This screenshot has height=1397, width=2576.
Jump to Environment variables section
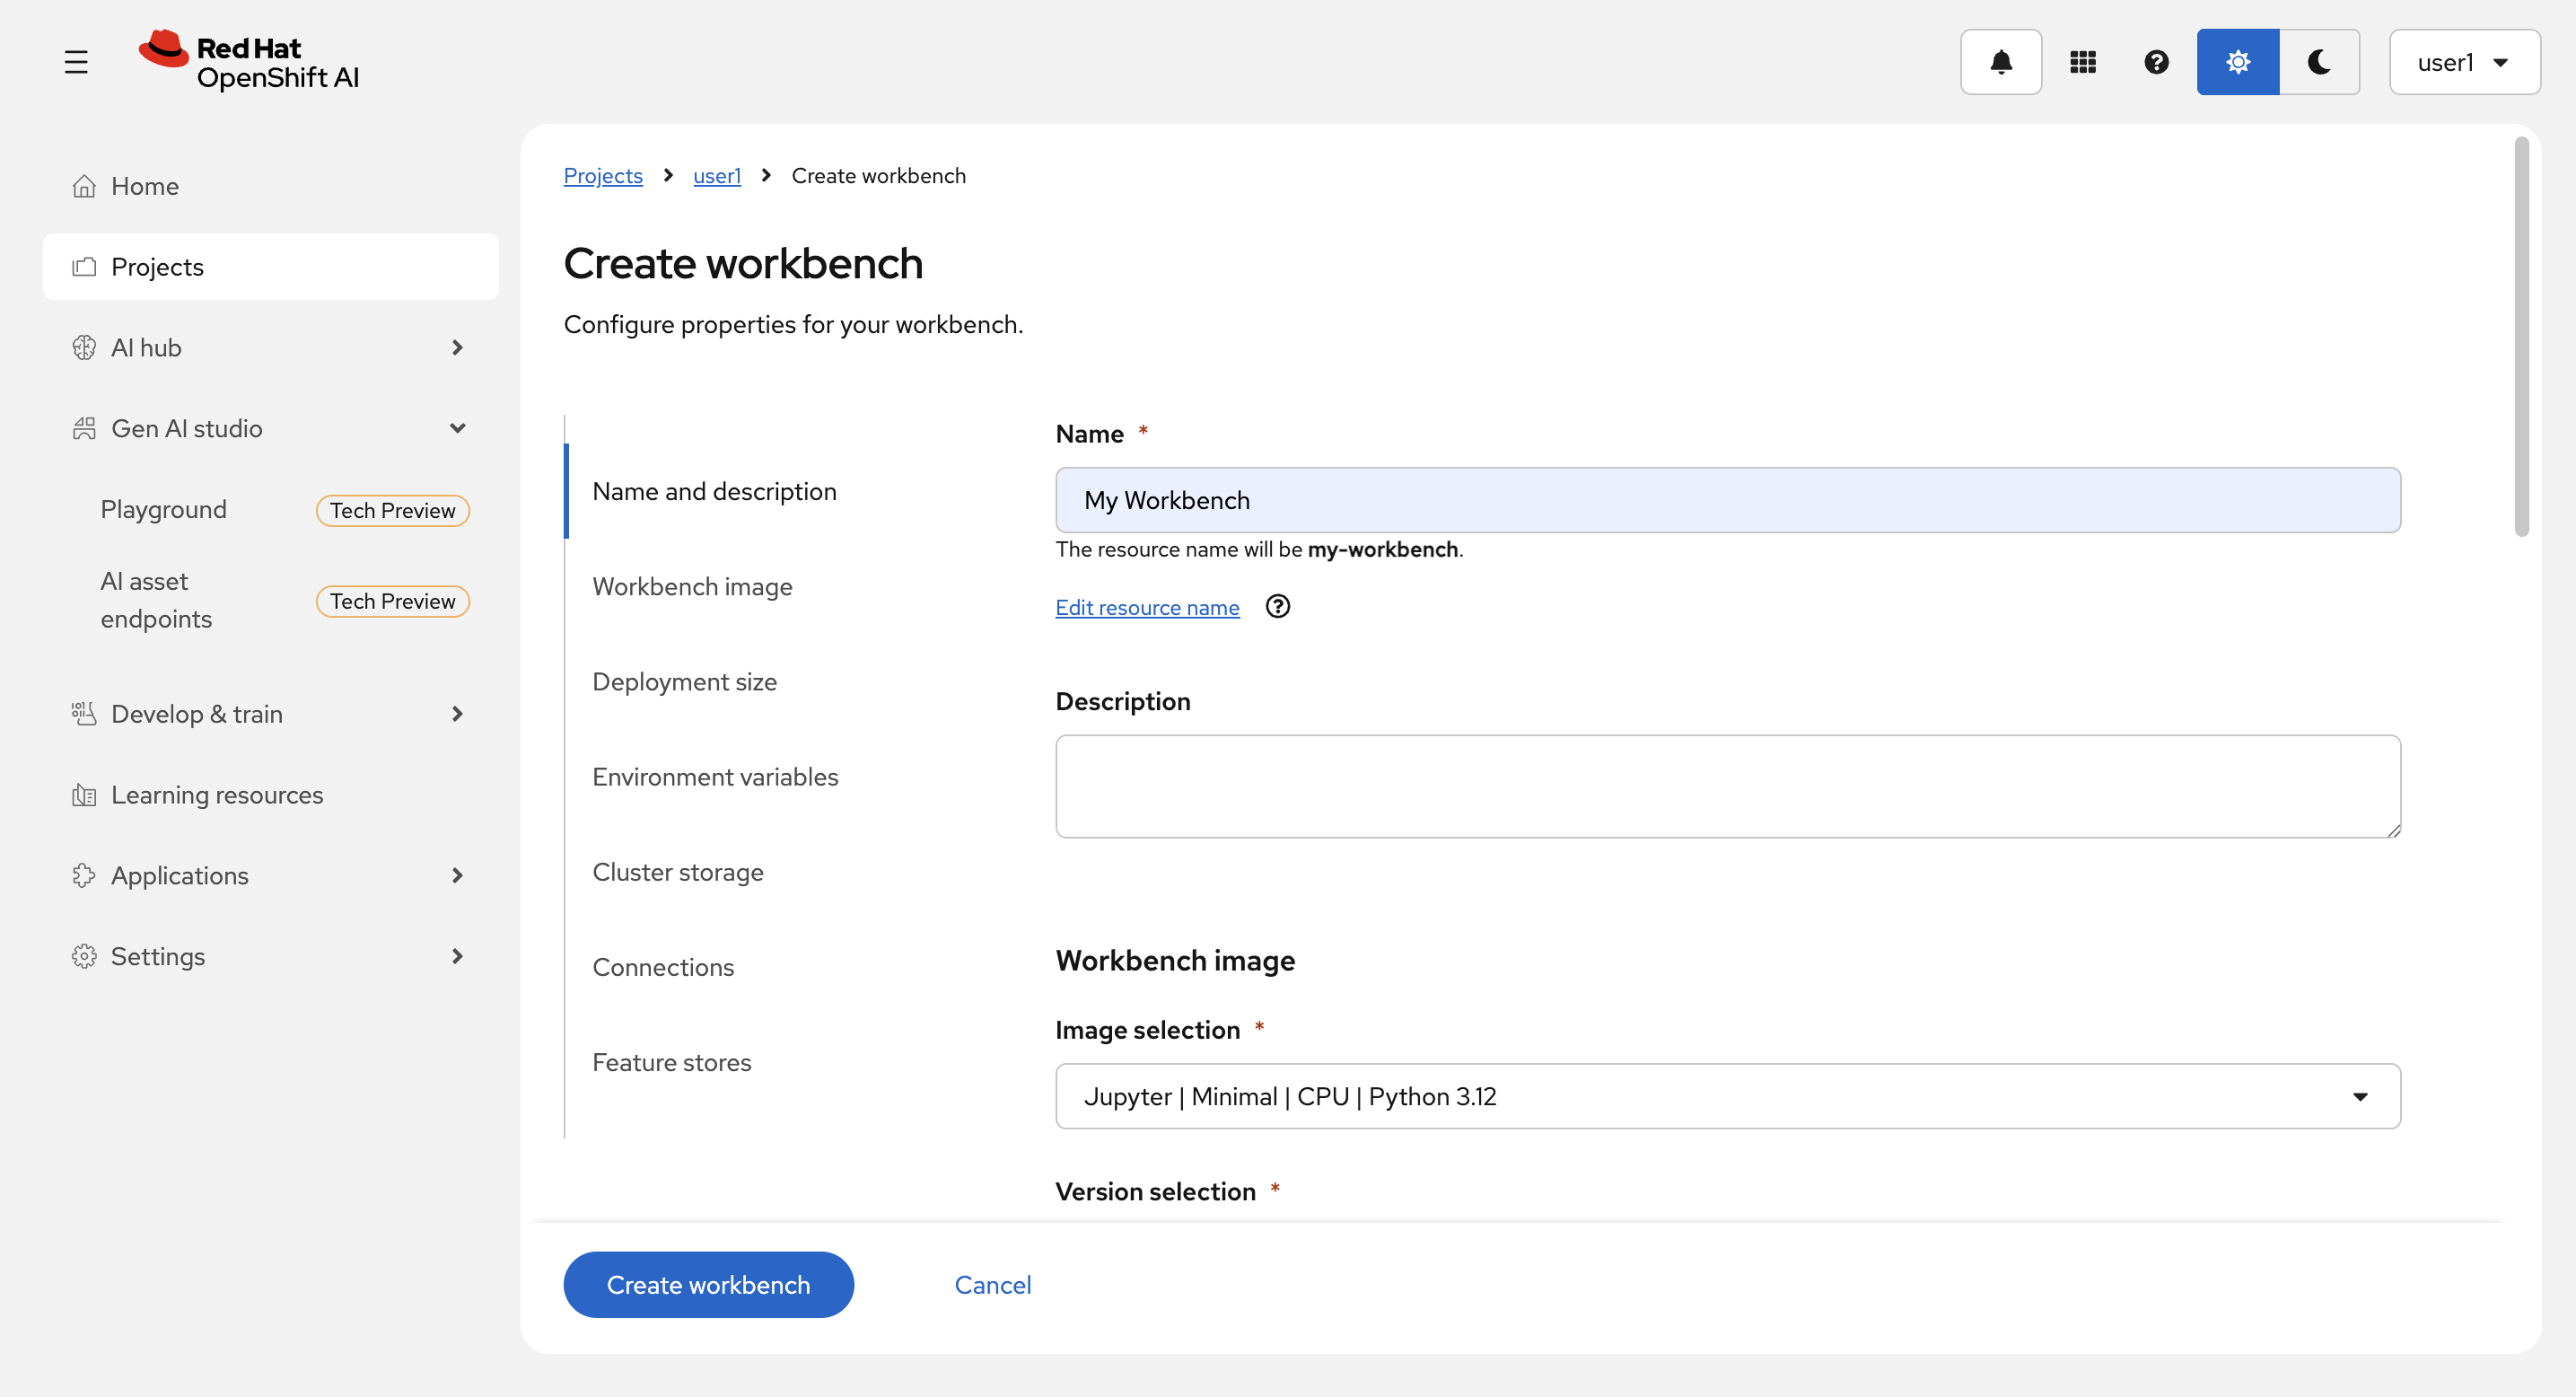tap(714, 777)
